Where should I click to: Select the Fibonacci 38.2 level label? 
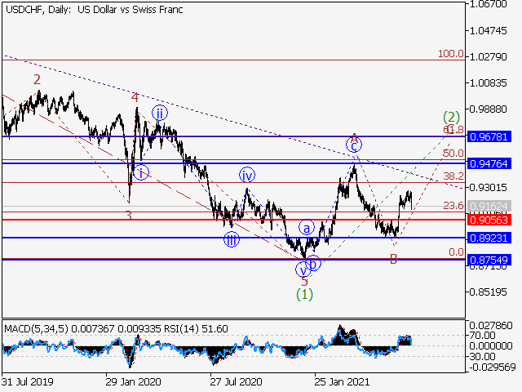click(453, 176)
